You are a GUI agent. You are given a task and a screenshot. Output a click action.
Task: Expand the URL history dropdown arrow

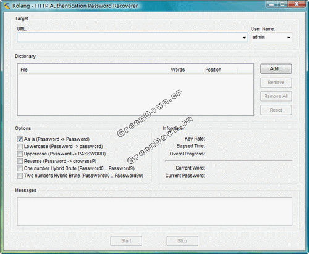244,38
